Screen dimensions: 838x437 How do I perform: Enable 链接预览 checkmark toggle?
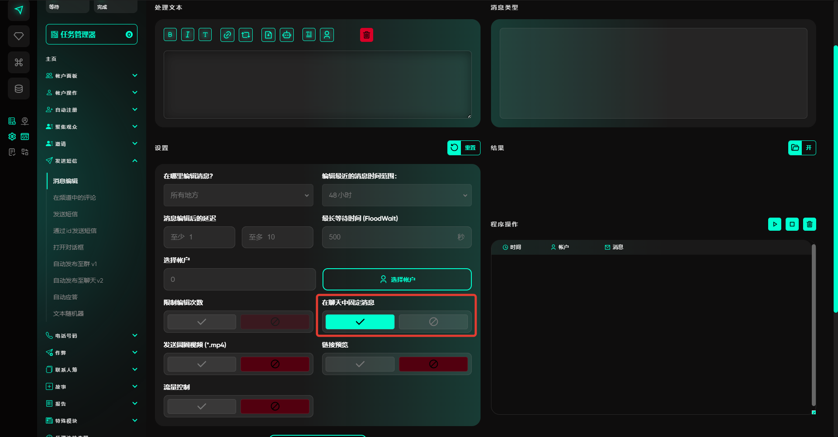pyautogui.click(x=360, y=364)
